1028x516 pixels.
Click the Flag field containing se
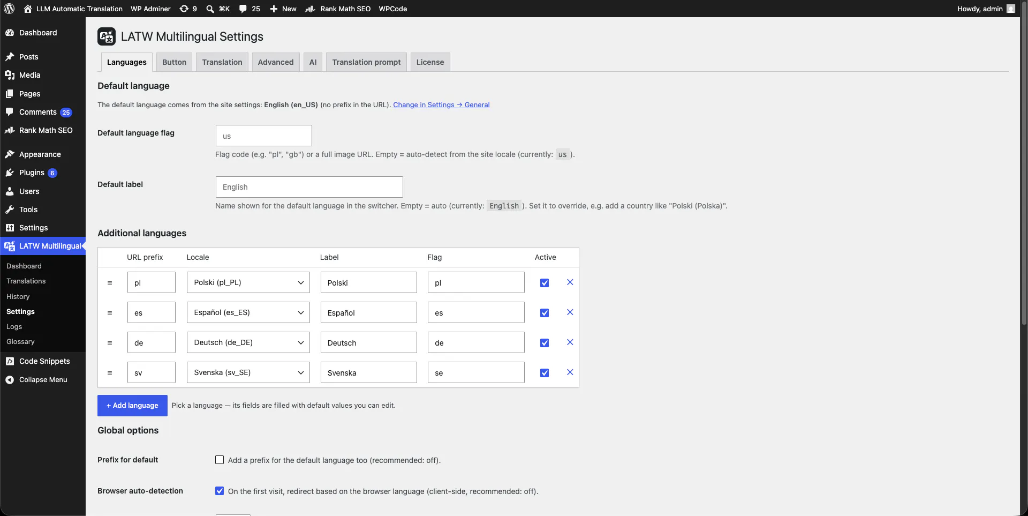pyautogui.click(x=476, y=372)
